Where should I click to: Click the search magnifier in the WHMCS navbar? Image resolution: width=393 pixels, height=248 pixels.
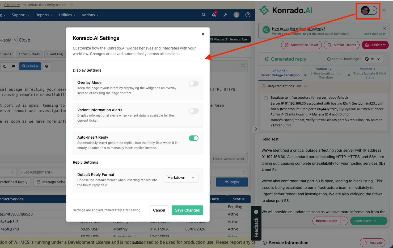coord(204,15)
